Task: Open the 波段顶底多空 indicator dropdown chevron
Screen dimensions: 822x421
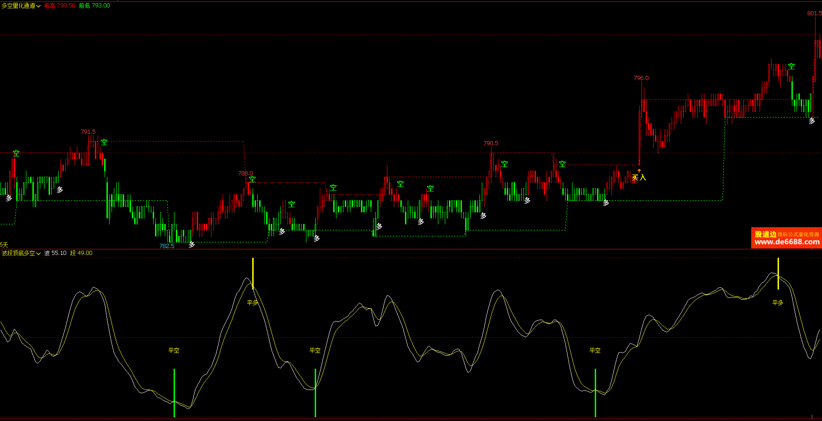Action: click(x=38, y=254)
